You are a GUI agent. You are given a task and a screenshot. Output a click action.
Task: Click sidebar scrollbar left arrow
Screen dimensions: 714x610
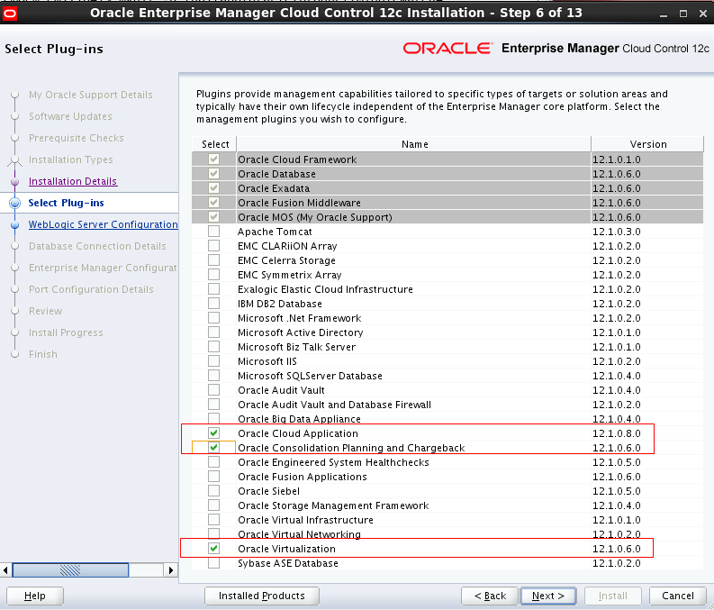5,570
